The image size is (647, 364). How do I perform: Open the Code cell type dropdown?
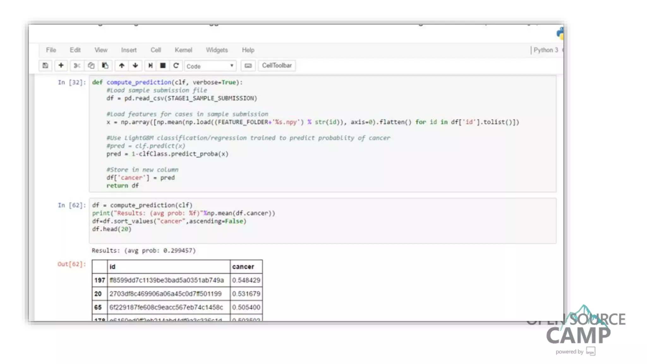(x=210, y=66)
